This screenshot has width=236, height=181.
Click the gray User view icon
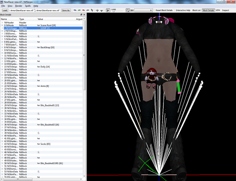coord(87,10)
